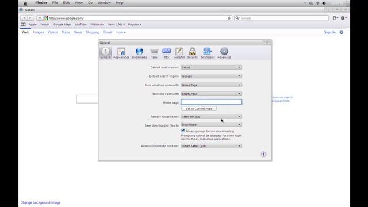Show all bookmarks book icon
Screen dimensions: 368x207
[x=23, y=24]
